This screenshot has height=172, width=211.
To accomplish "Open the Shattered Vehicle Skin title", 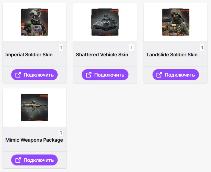I will click(102, 55).
